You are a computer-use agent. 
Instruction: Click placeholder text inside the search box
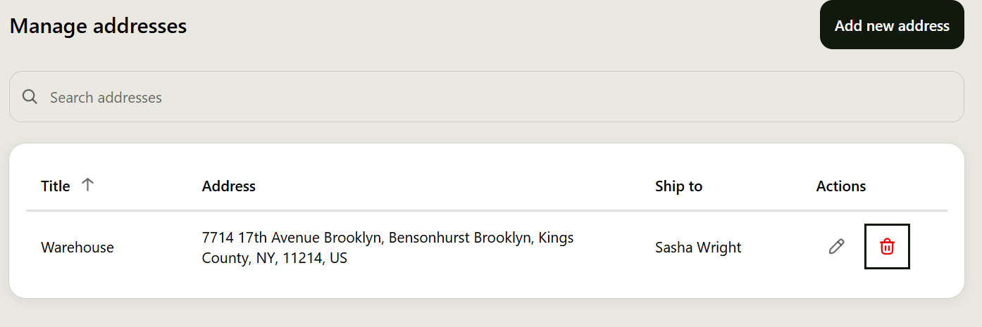(106, 97)
